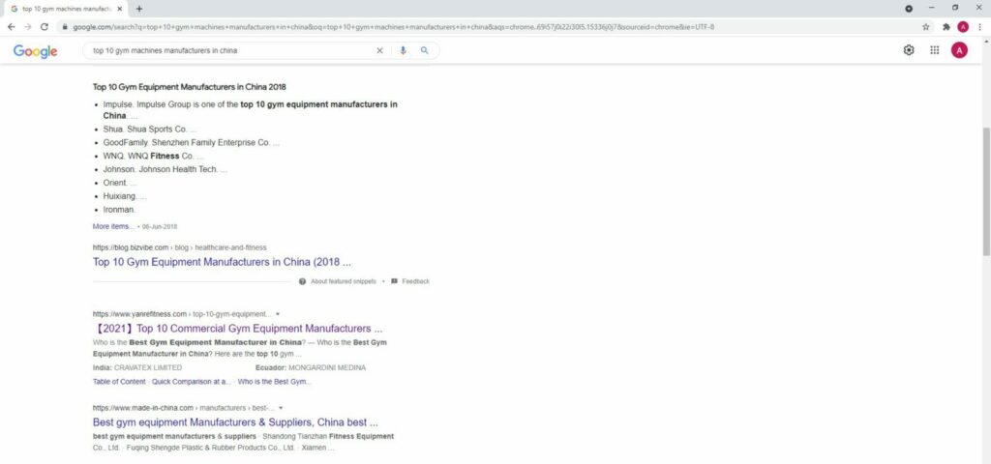Click the GoodFamily Shenzhen Family Enterprise item

[x=191, y=143]
